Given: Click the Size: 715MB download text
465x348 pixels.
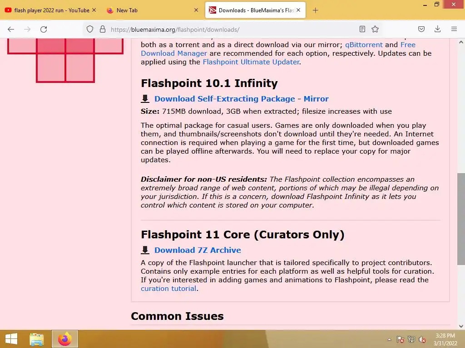Looking at the screenshot, I should pos(266,111).
